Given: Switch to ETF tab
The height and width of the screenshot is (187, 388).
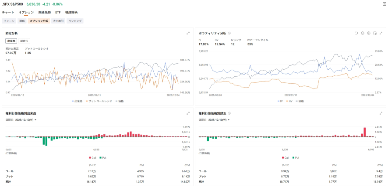Looking at the screenshot, I should 58,12.
